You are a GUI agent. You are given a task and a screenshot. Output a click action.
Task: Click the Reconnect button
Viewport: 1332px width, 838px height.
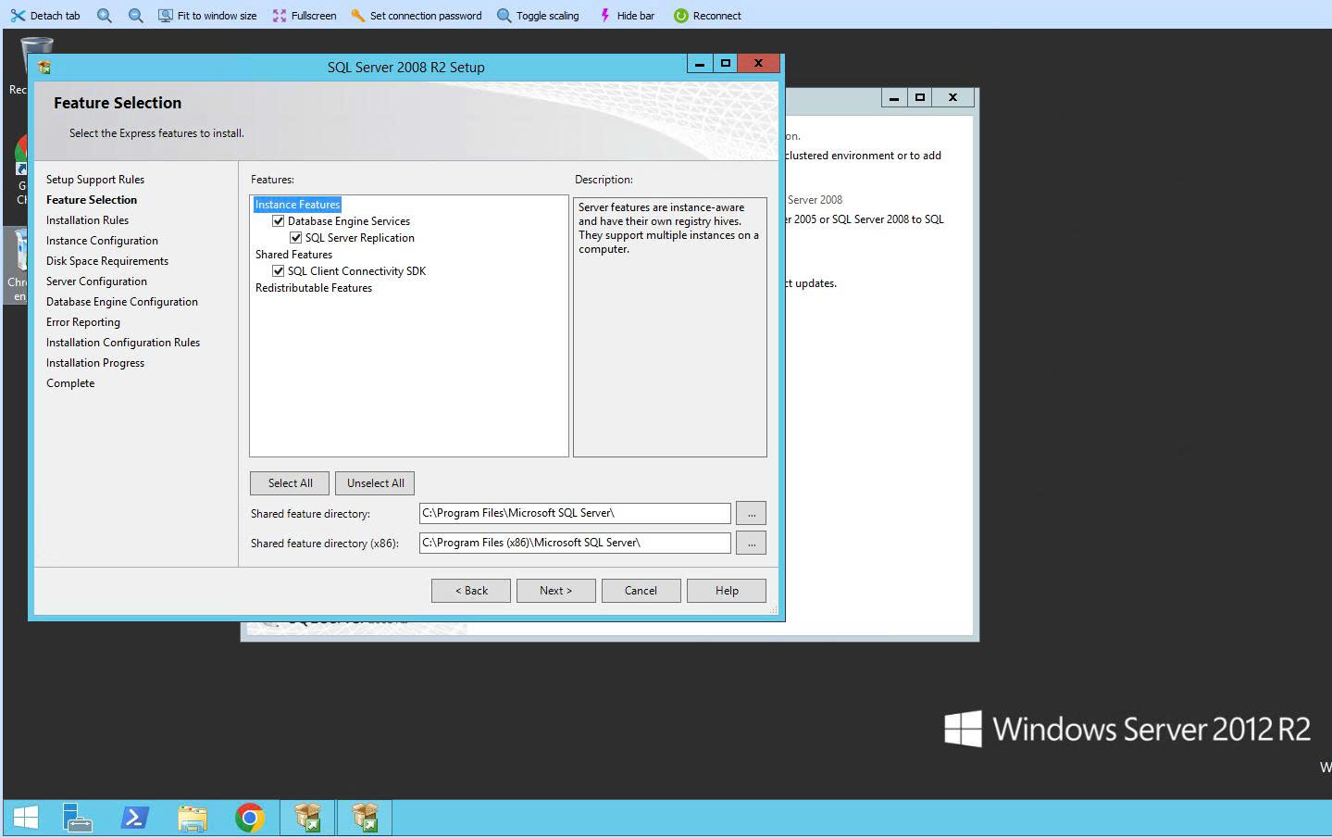click(x=707, y=16)
